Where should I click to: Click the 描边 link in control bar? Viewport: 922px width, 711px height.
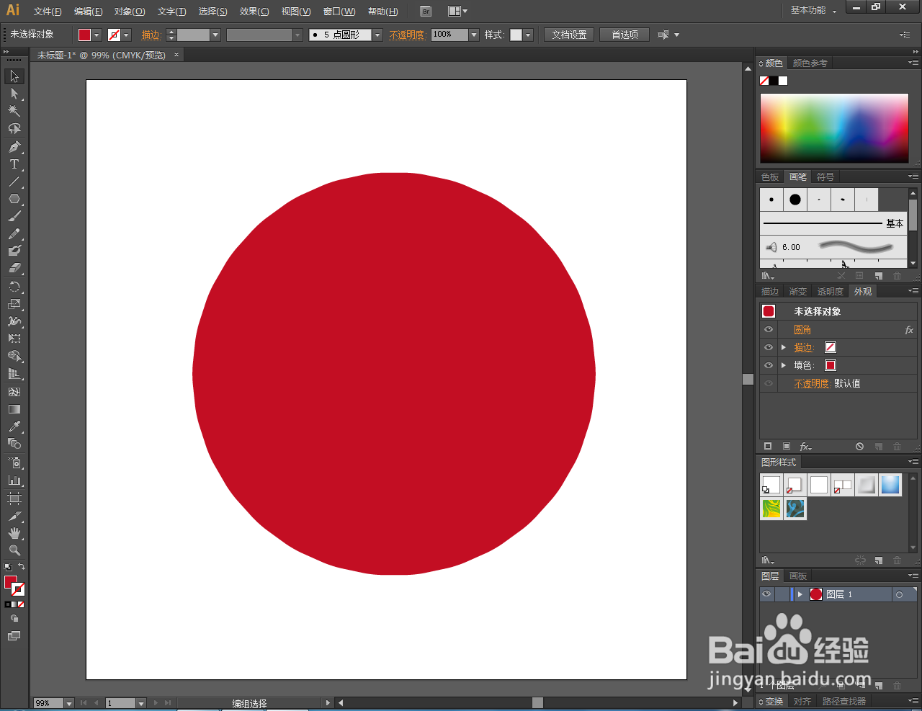[x=151, y=35]
